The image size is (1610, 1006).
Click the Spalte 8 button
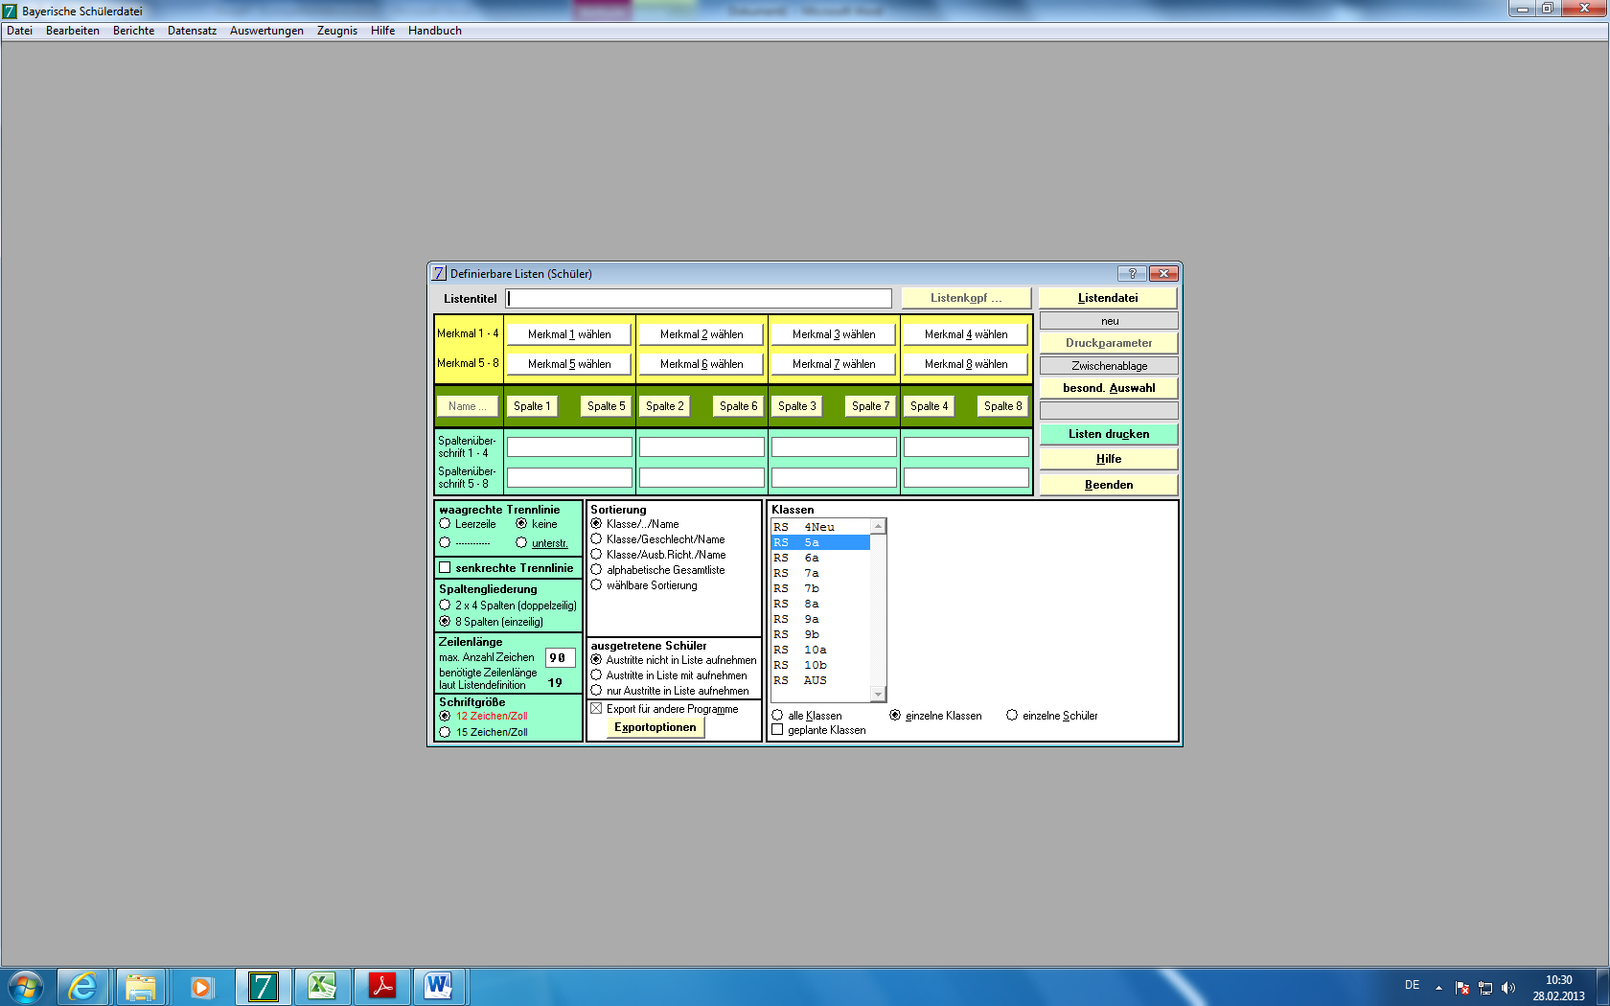click(1002, 406)
